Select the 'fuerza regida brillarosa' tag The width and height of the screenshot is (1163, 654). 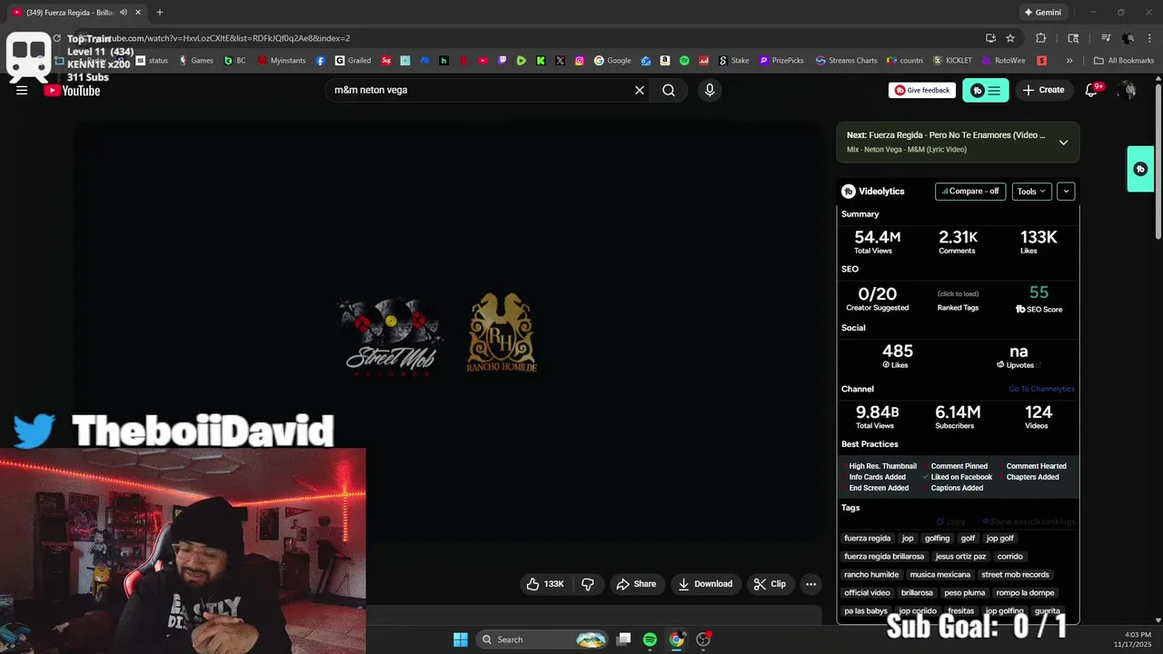point(884,556)
